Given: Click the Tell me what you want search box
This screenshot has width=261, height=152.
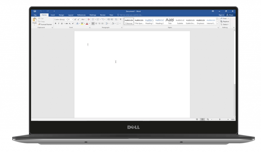Looking at the screenshot, I should 130,15.
